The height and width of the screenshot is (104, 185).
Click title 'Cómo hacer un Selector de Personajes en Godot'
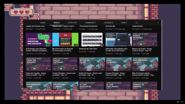63,50
